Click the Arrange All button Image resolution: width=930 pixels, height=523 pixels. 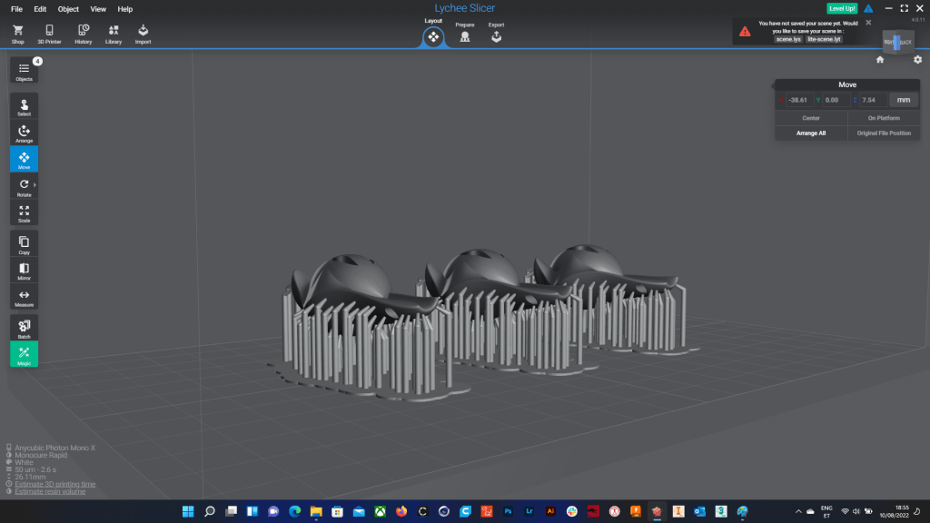pos(811,133)
